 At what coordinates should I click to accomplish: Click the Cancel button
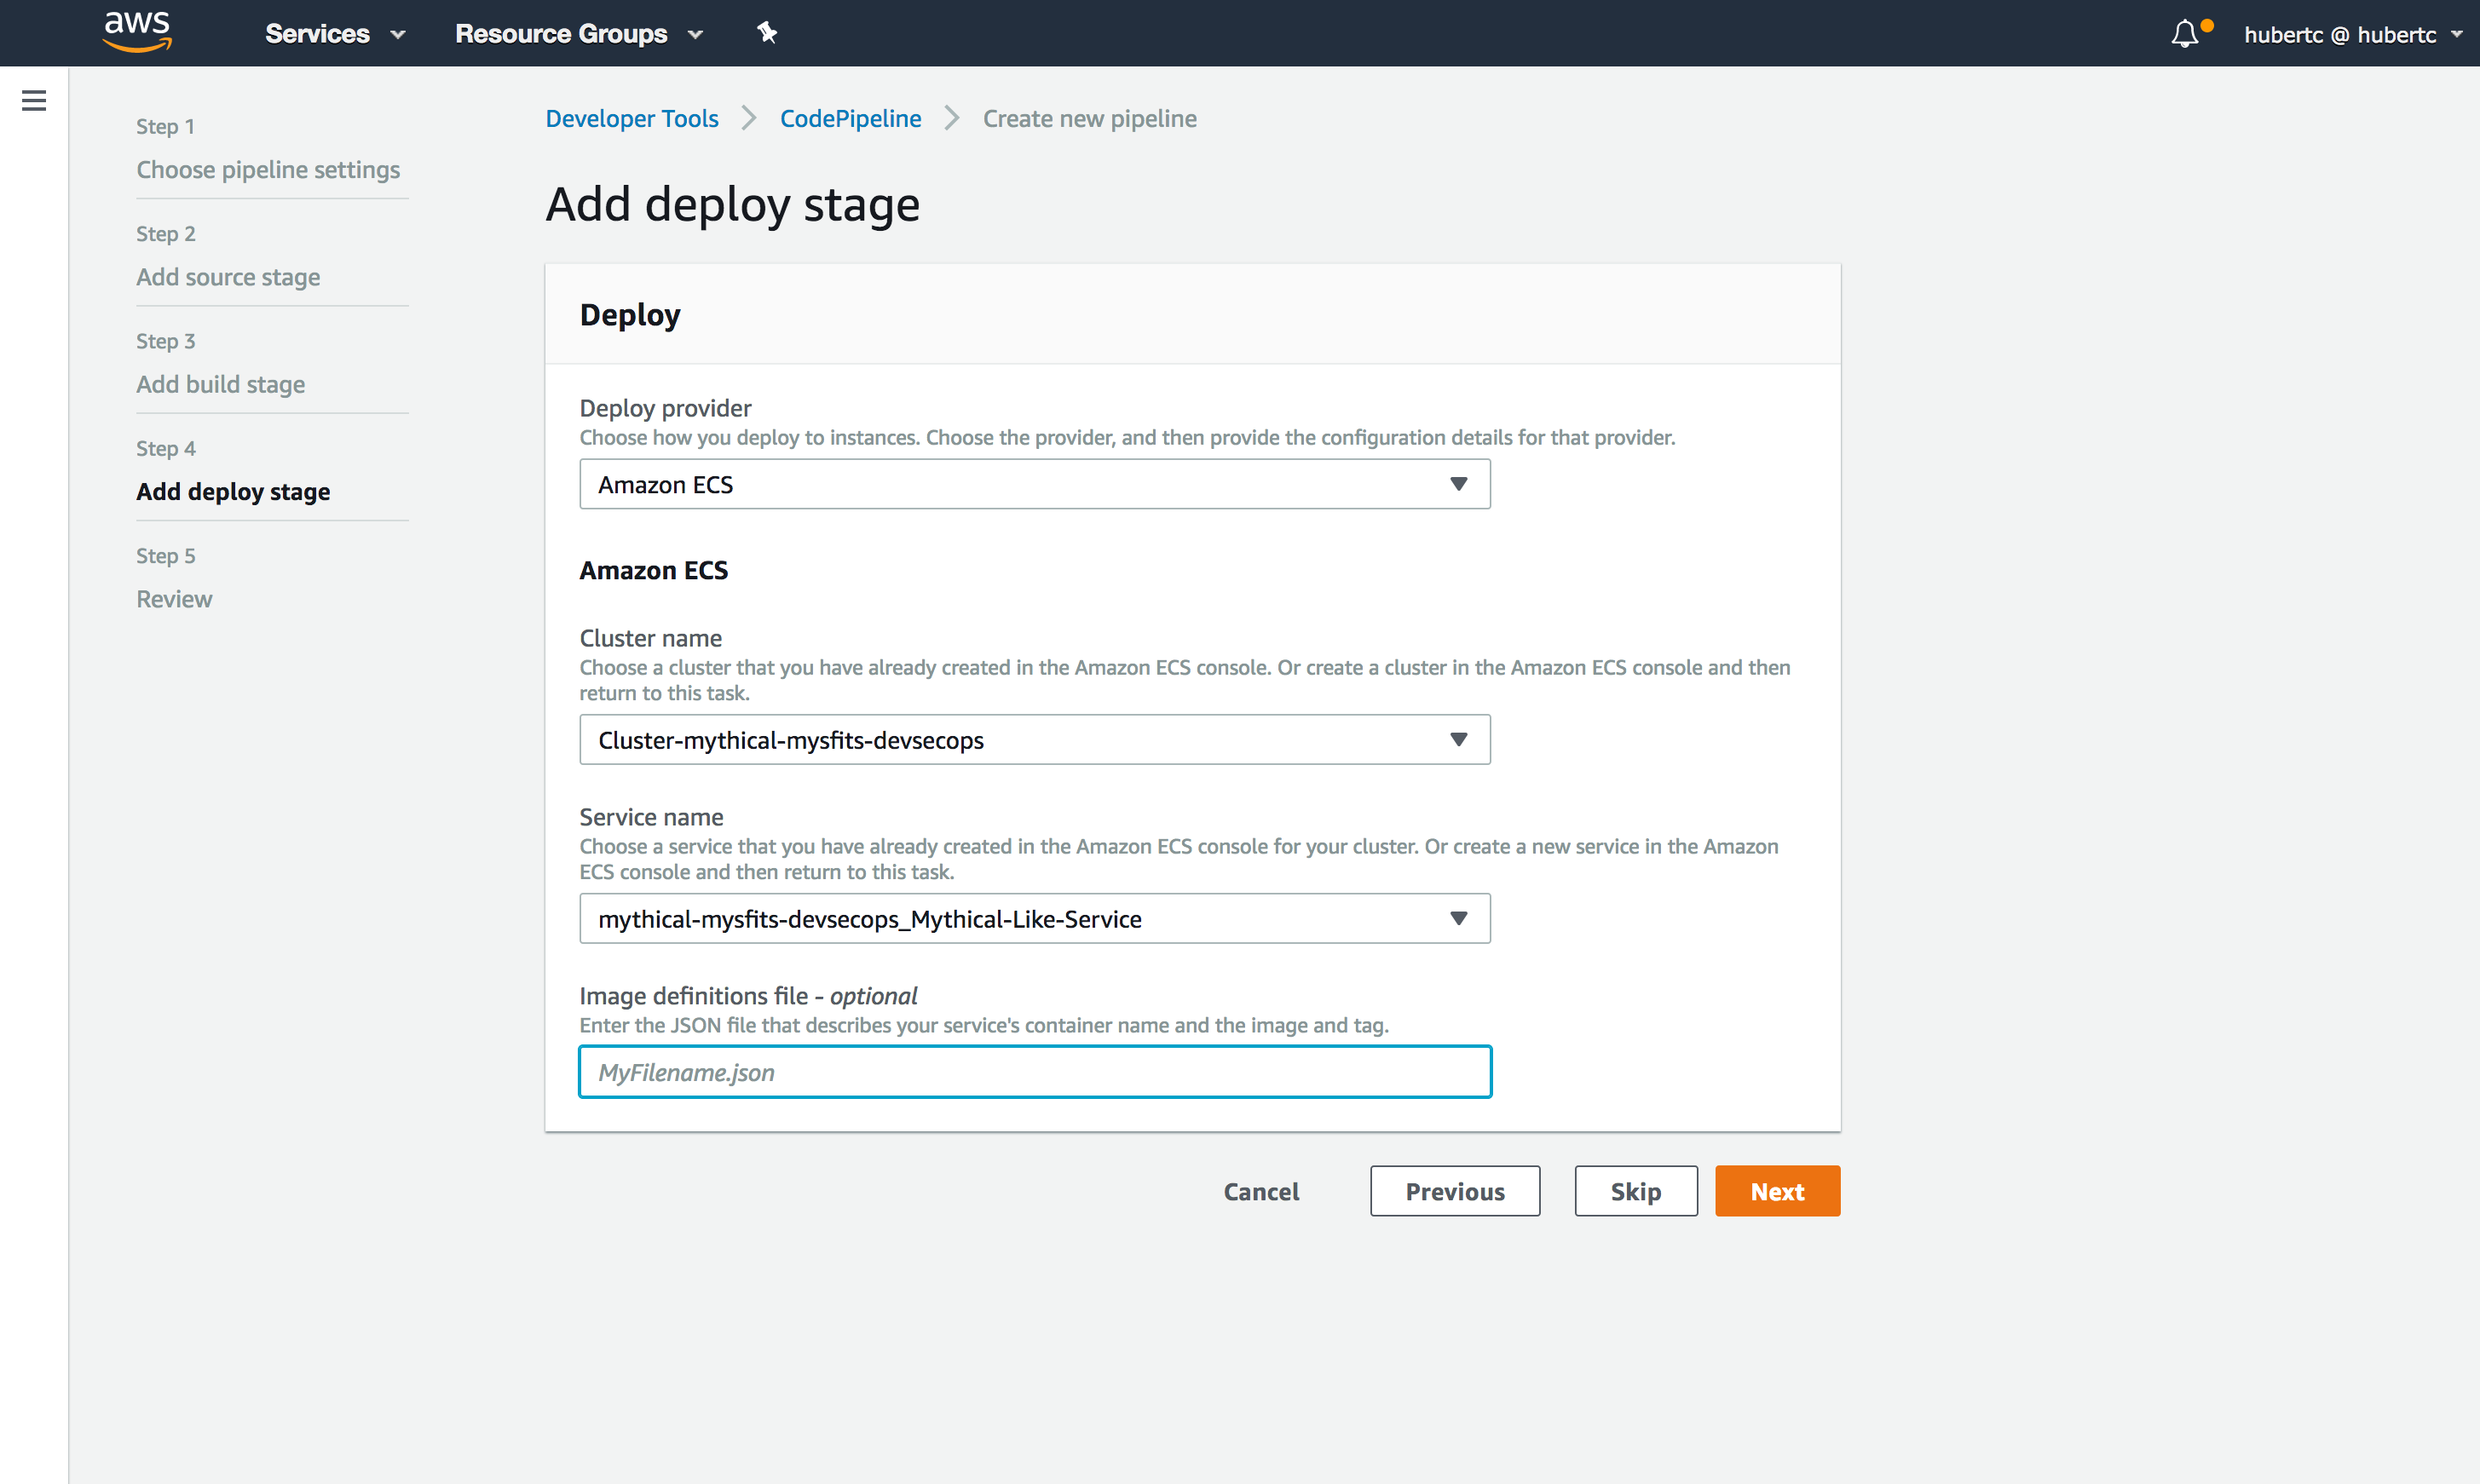1260,1191
